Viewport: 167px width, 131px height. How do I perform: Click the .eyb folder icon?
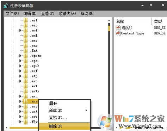pyautogui.click(x=26, y=117)
